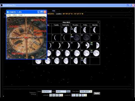This screenshot has width=135, height=101.
Task: Select May 21 gibbous moon cell
Action: tap(56, 53)
